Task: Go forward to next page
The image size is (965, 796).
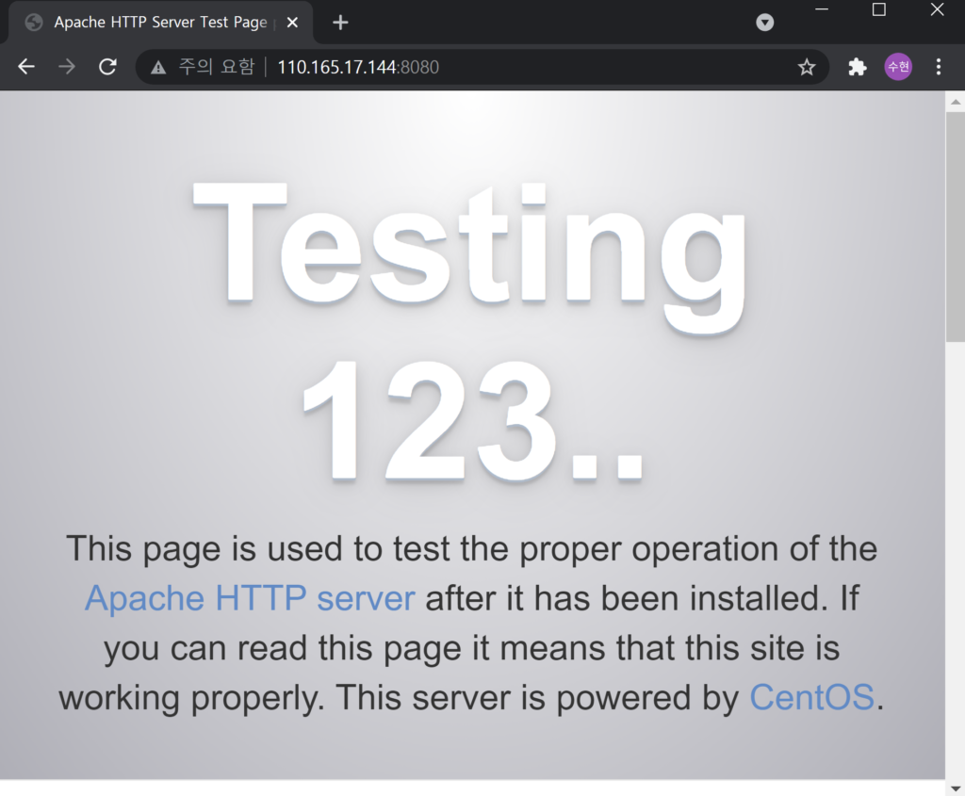Action: pos(67,67)
